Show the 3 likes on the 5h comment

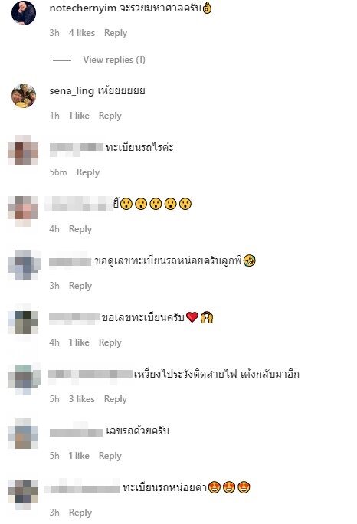(x=82, y=399)
